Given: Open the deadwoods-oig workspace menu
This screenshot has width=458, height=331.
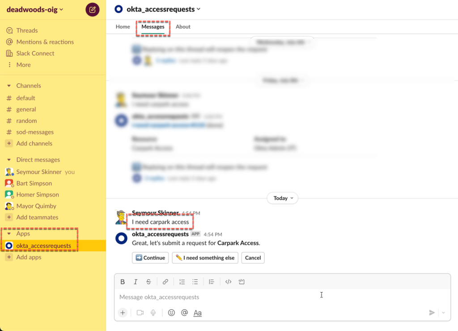Looking at the screenshot, I should tap(35, 10).
